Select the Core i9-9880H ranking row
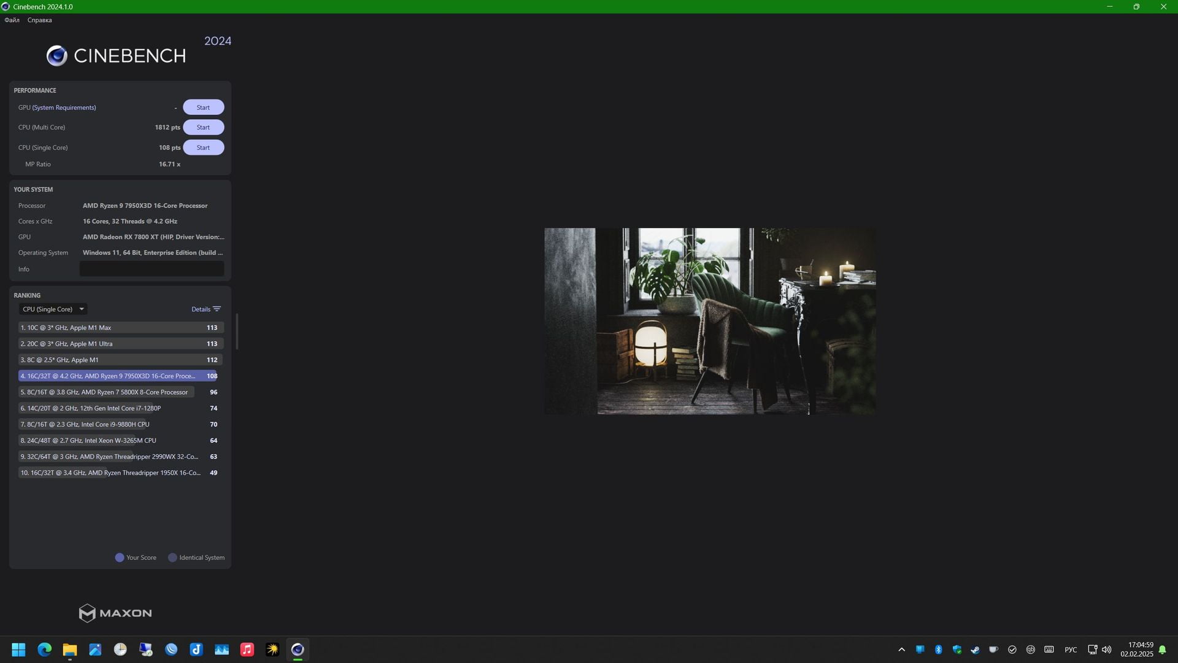This screenshot has width=1178, height=663. tap(120, 424)
